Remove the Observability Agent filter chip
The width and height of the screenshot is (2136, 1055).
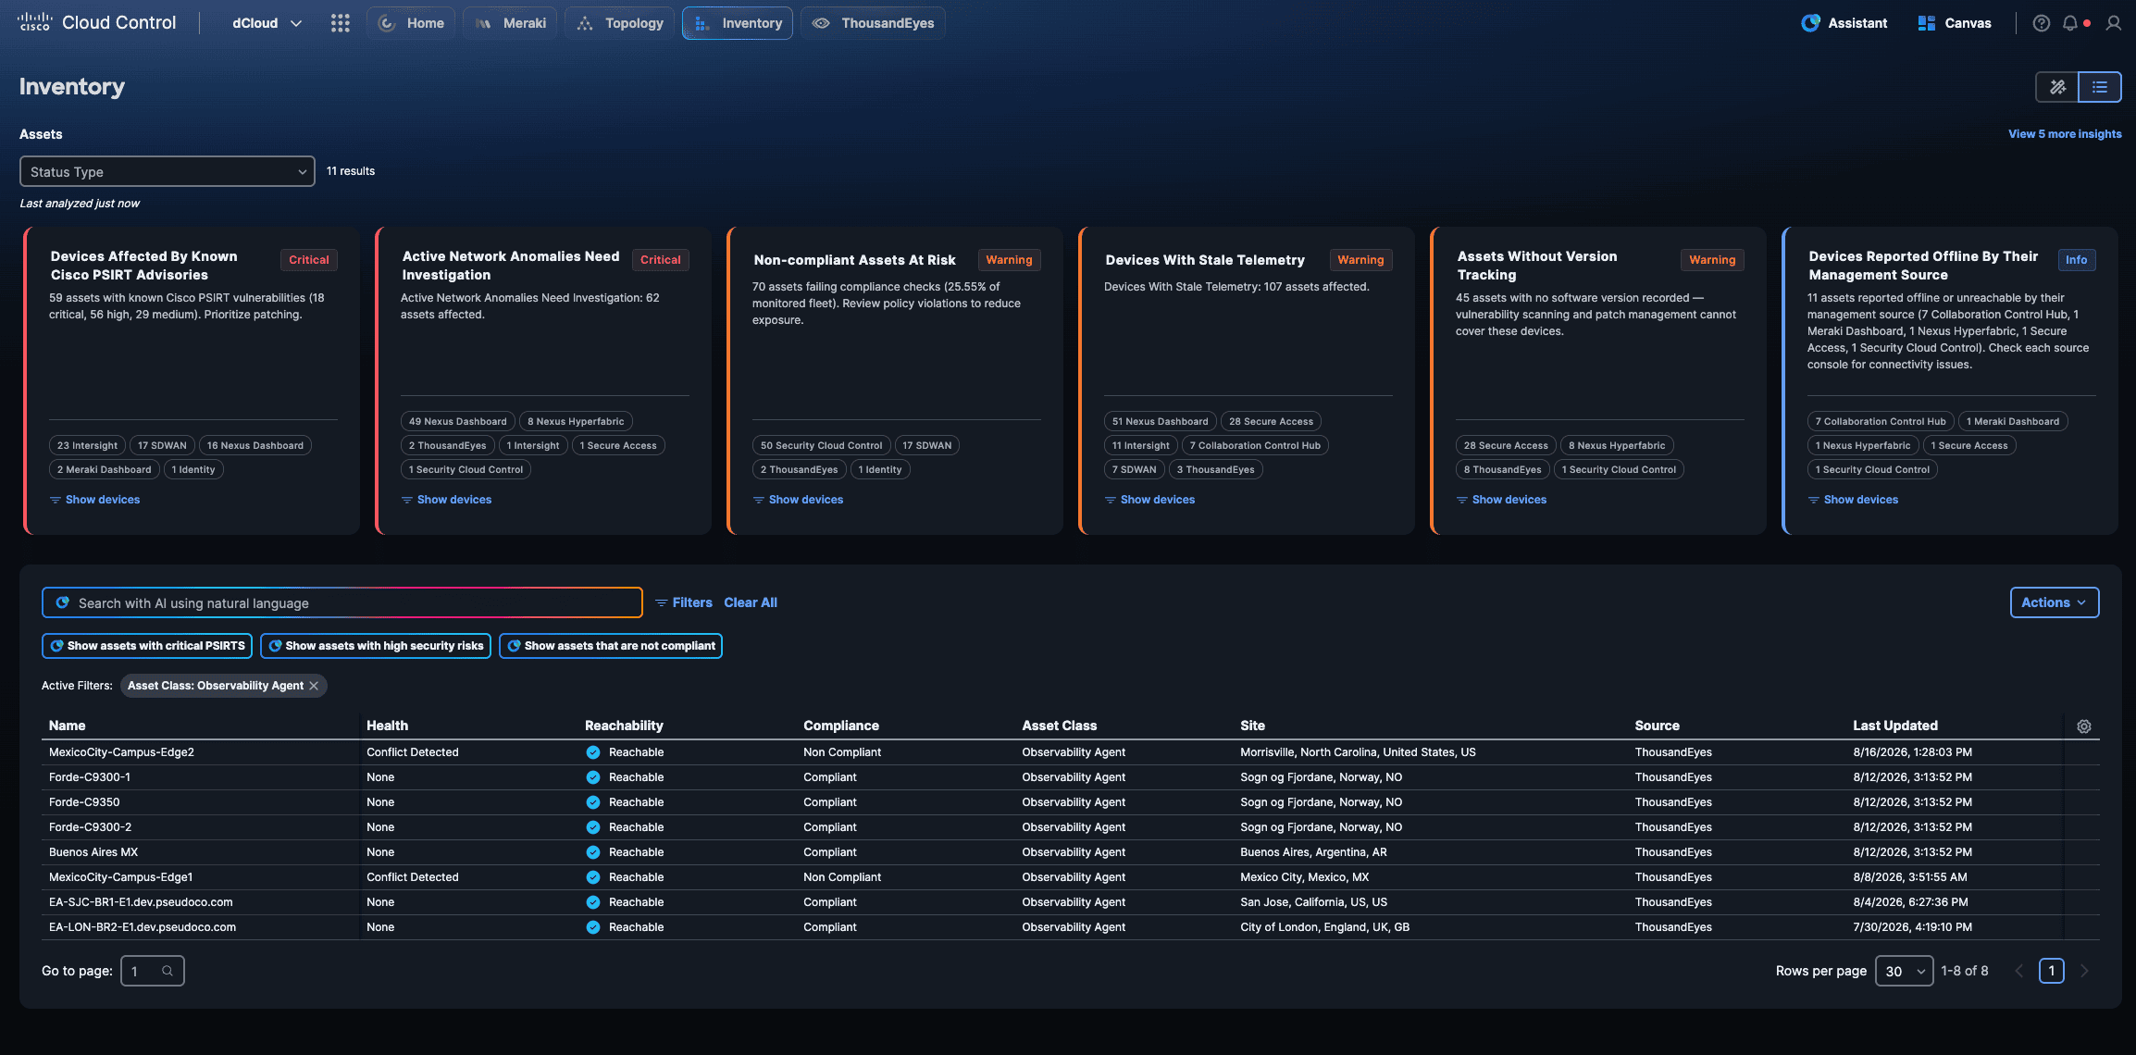314,686
